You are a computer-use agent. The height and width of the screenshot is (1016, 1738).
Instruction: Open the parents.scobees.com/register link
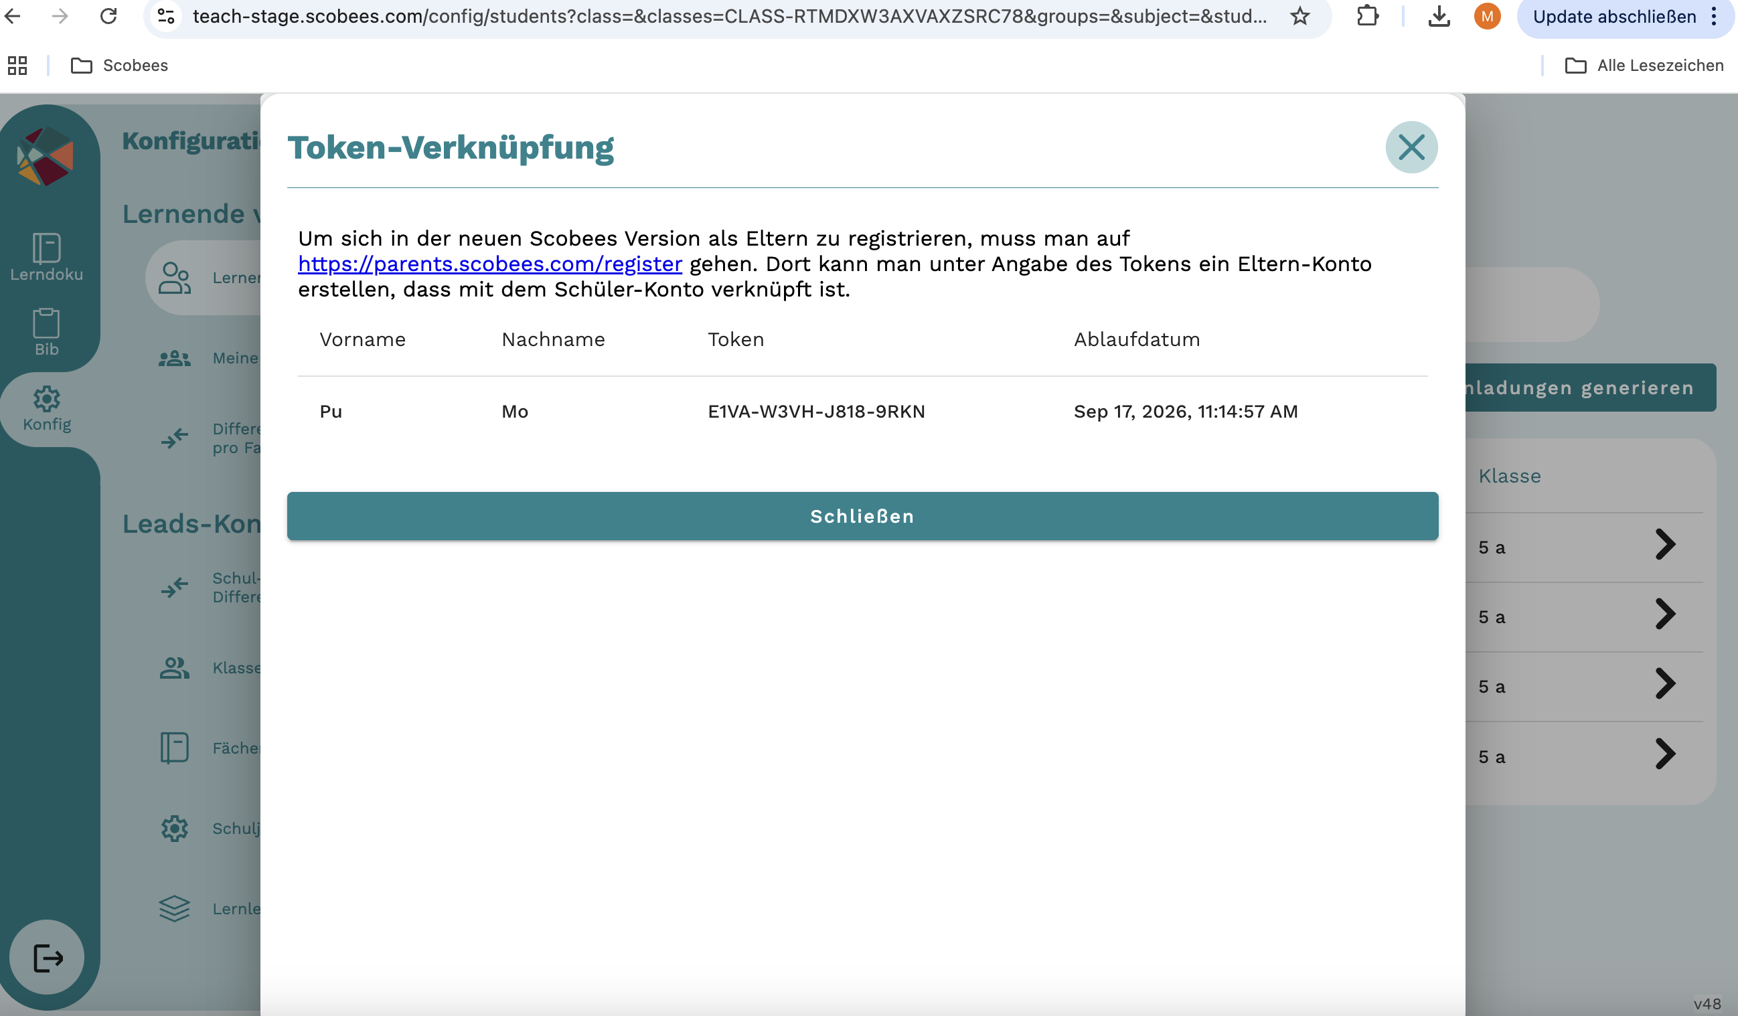point(489,264)
